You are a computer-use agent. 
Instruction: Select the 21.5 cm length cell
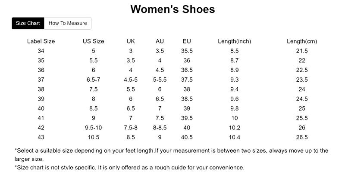pos(302,51)
